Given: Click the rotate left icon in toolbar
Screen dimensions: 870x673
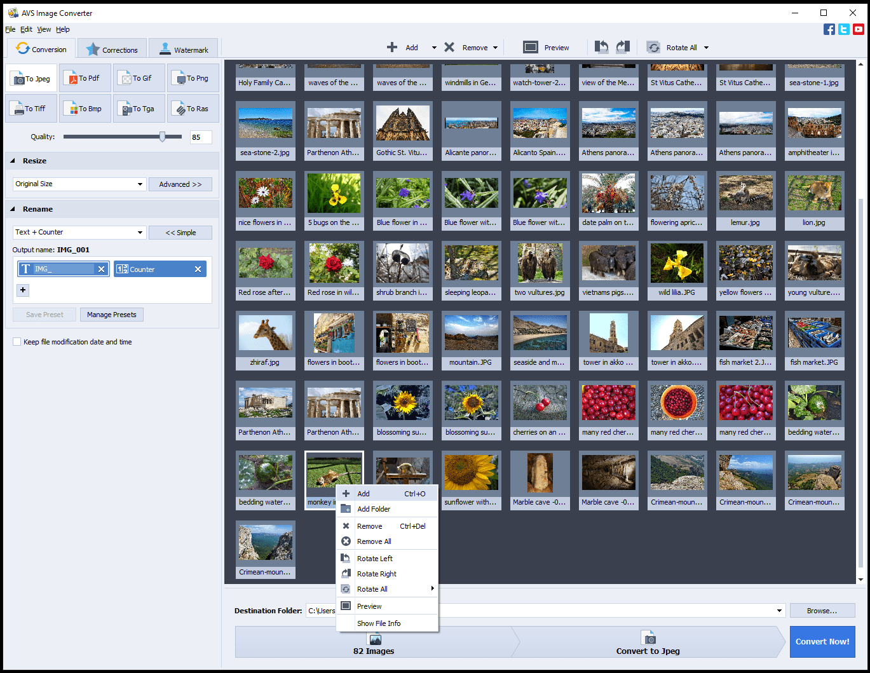Looking at the screenshot, I should (x=601, y=47).
